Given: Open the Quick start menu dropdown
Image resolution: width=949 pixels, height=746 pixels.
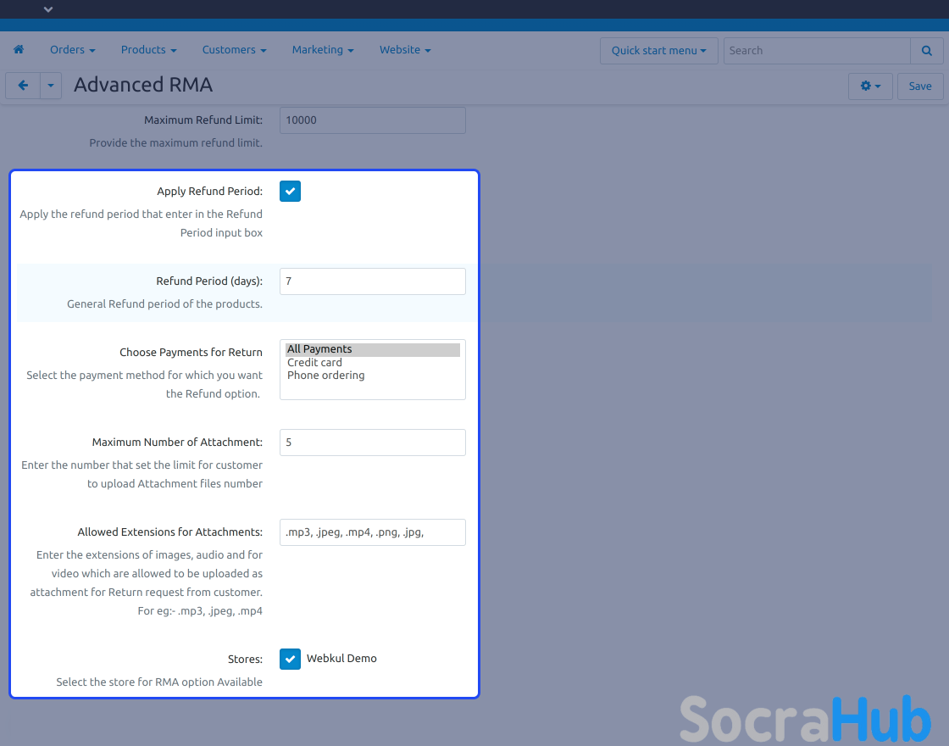Looking at the screenshot, I should [x=658, y=50].
